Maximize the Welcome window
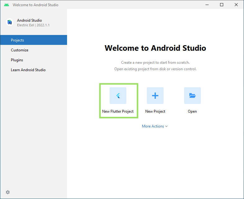Image resolution: width=244 pixels, height=199 pixels. pyautogui.click(x=222, y=5)
